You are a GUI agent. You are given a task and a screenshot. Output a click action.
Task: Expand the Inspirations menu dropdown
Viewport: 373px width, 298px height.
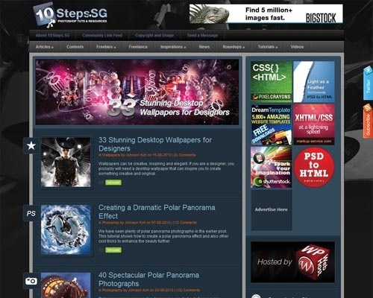click(173, 47)
